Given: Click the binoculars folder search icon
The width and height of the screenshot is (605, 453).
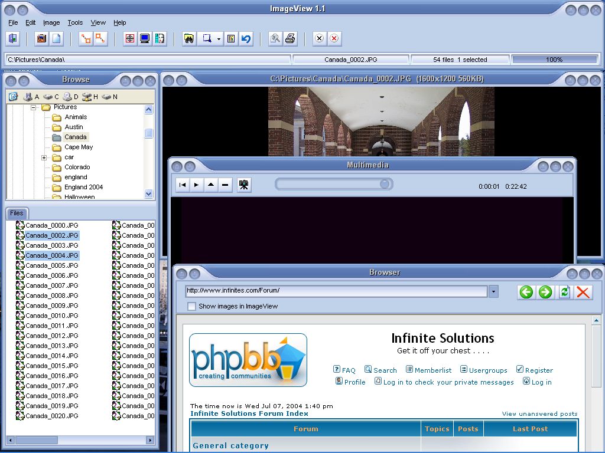Looking at the screenshot, I should (x=188, y=38).
